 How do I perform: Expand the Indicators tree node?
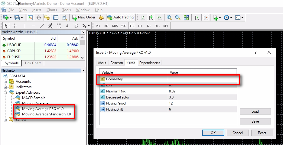tap(5, 87)
